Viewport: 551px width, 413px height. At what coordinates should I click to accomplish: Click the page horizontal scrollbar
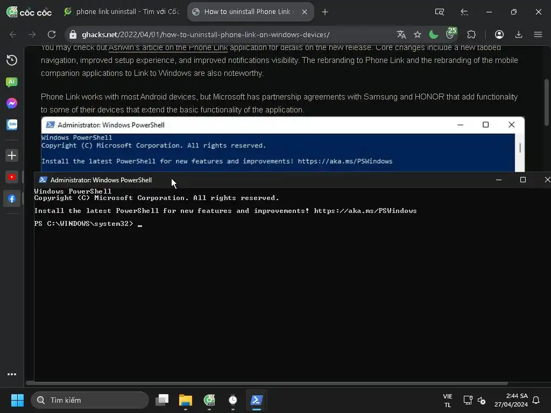click(267, 383)
